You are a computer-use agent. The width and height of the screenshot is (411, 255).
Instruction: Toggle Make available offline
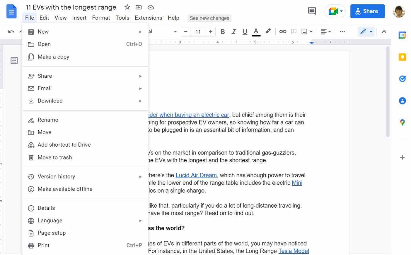coord(85,189)
